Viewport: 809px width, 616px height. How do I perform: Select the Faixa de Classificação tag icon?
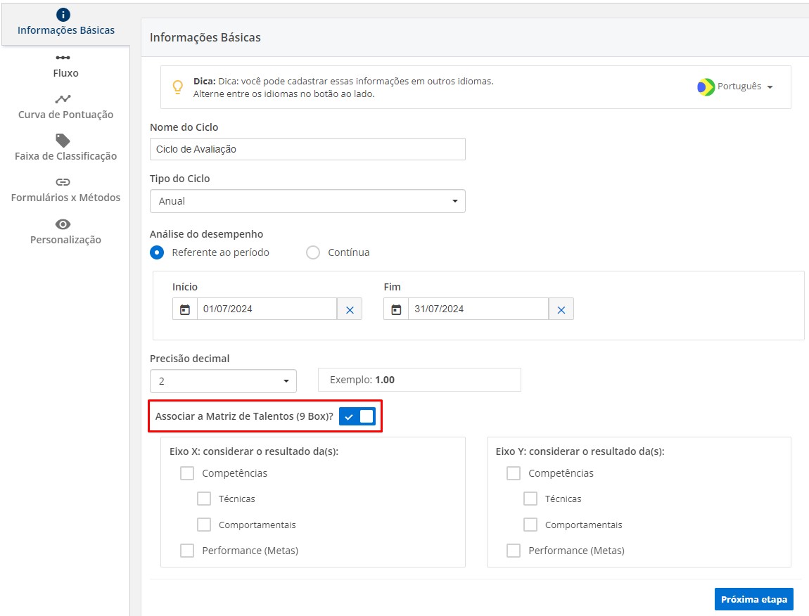click(63, 141)
